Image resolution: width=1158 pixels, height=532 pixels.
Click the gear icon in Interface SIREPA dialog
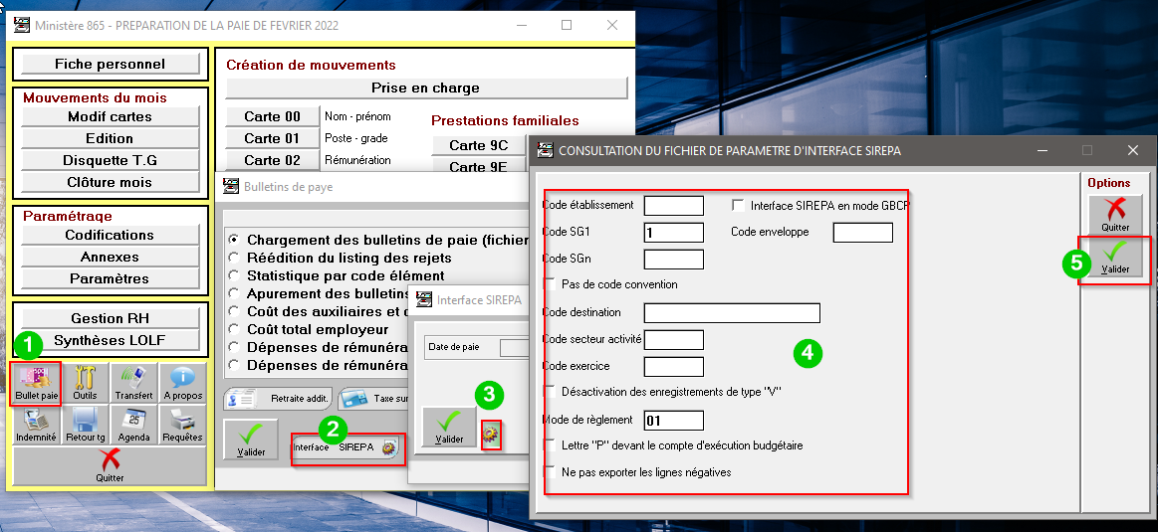pyautogui.click(x=490, y=435)
